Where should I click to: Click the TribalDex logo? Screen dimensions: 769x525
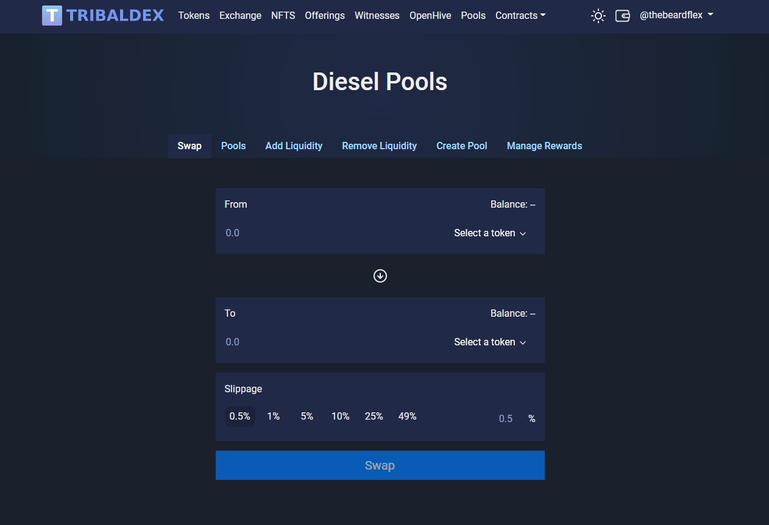coord(103,15)
